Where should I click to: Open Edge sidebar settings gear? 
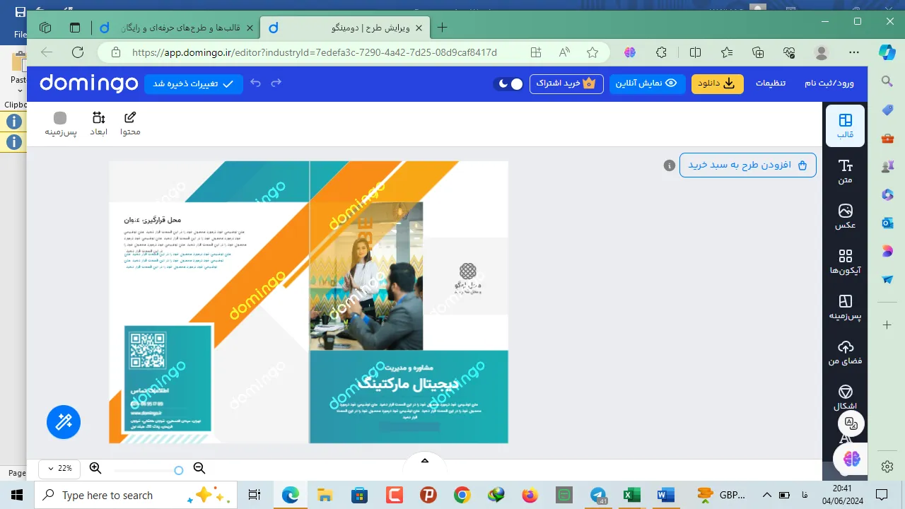[x=887, y=467]
